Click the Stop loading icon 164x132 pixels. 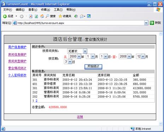(31, 16)
